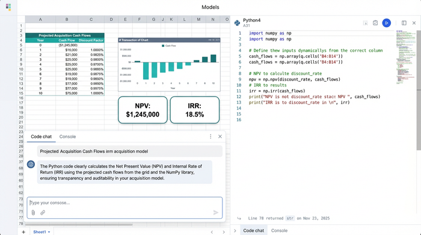
Task: Select row 1 header
Action: click(21, 26)
